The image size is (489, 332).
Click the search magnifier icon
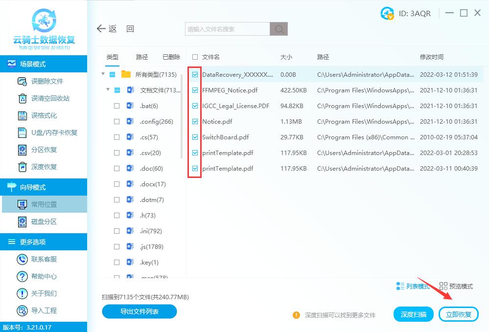(279, 29)
